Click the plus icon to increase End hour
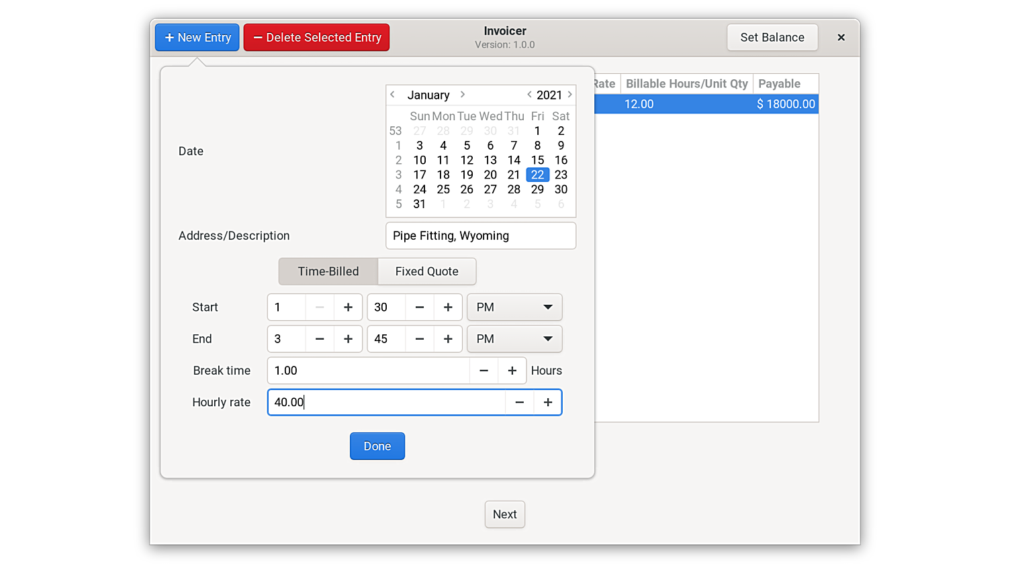Image resolution: width=1010 pixels, height=568 pixels. (x=348, y=339)
